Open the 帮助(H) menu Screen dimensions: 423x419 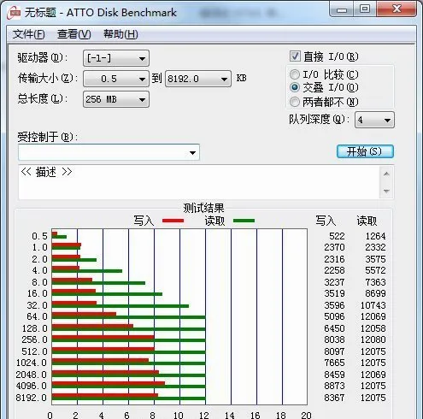(x=120, y=34)
